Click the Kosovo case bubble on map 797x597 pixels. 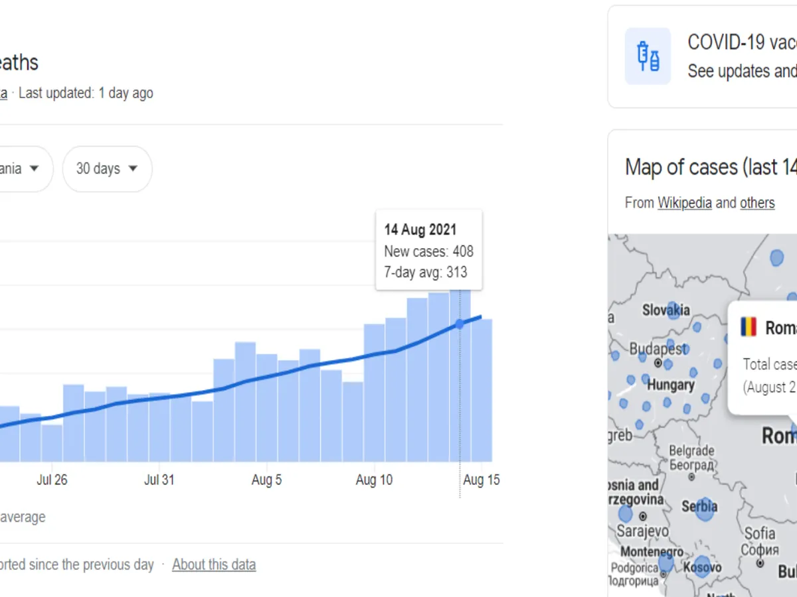pyautogui.click(x=703, y=567)
